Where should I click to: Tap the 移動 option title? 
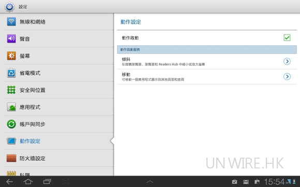tap(126, 75)
